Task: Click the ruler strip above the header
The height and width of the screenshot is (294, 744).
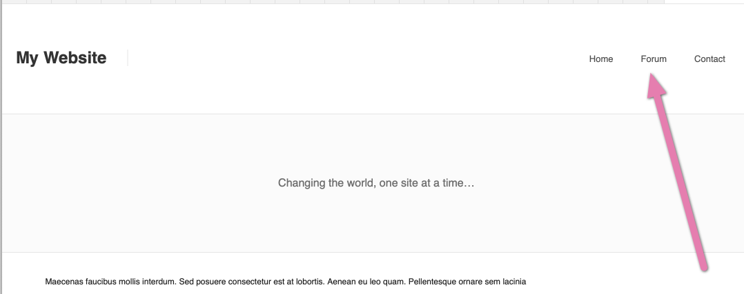Action: click(331, 2)
